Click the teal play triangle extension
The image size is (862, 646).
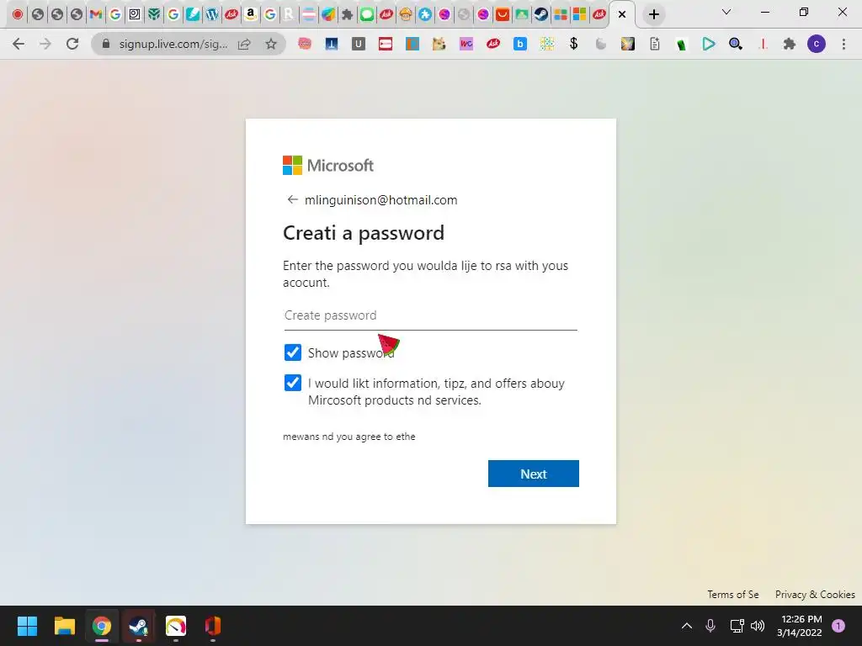709,44
